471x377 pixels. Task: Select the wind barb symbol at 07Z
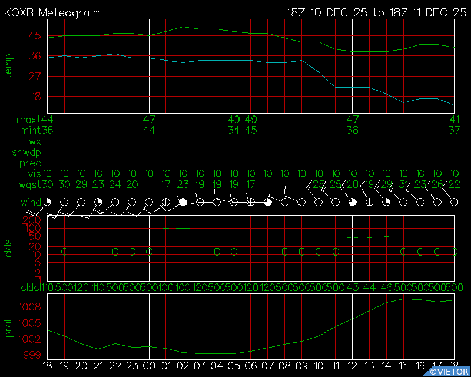click(x=267, y=202)
